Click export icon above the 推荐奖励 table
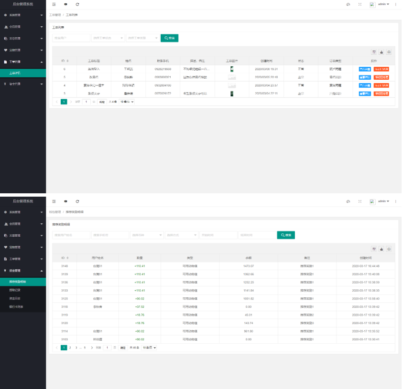Screen dimensions: 402x389 click(x=381, y=249)
